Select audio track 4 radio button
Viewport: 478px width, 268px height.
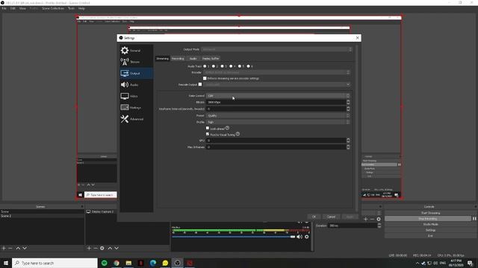point(231,66)
